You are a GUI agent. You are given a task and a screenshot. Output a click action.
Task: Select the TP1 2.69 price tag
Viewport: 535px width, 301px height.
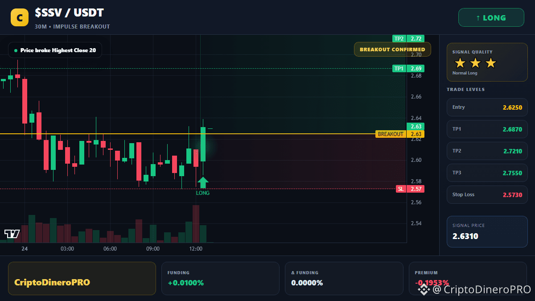click(x=408, y=69)
